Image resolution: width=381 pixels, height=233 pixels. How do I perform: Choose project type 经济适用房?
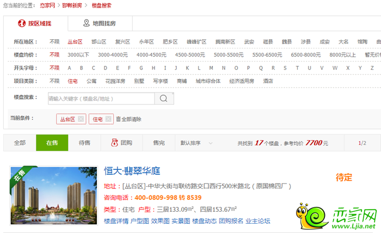(x=242, y=81)
